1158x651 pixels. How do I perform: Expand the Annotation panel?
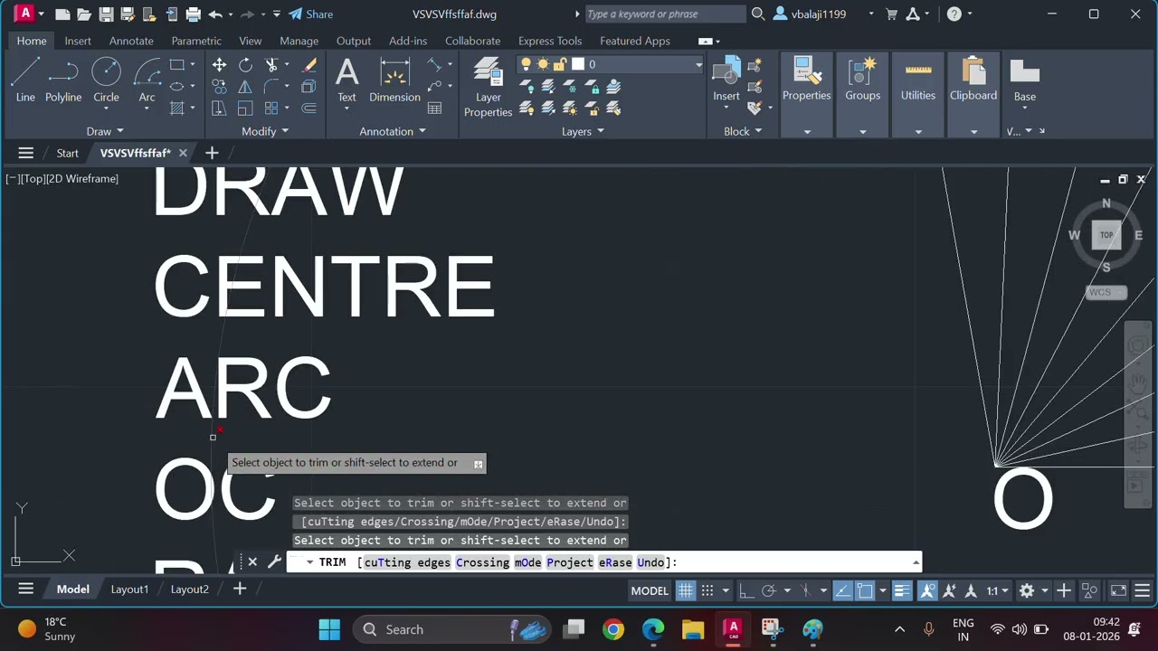(x=393, y=131)
